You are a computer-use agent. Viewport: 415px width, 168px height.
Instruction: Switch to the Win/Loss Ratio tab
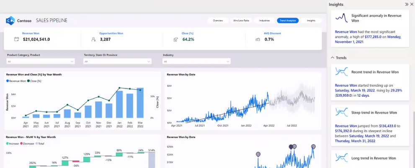241,20
